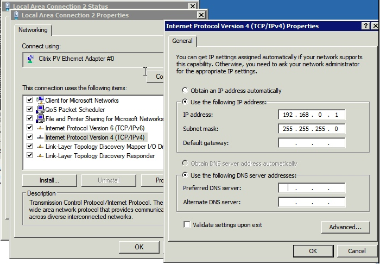Select Link-Layer Topology Discovery Responder item
380x264 pixels.
[x=100, y=156]
